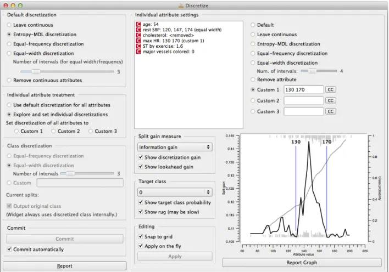This screenshot has width=389, height=272.
Task: Click the Apply button under Editing
Action: pyautogui.click(x=175, y=257)
